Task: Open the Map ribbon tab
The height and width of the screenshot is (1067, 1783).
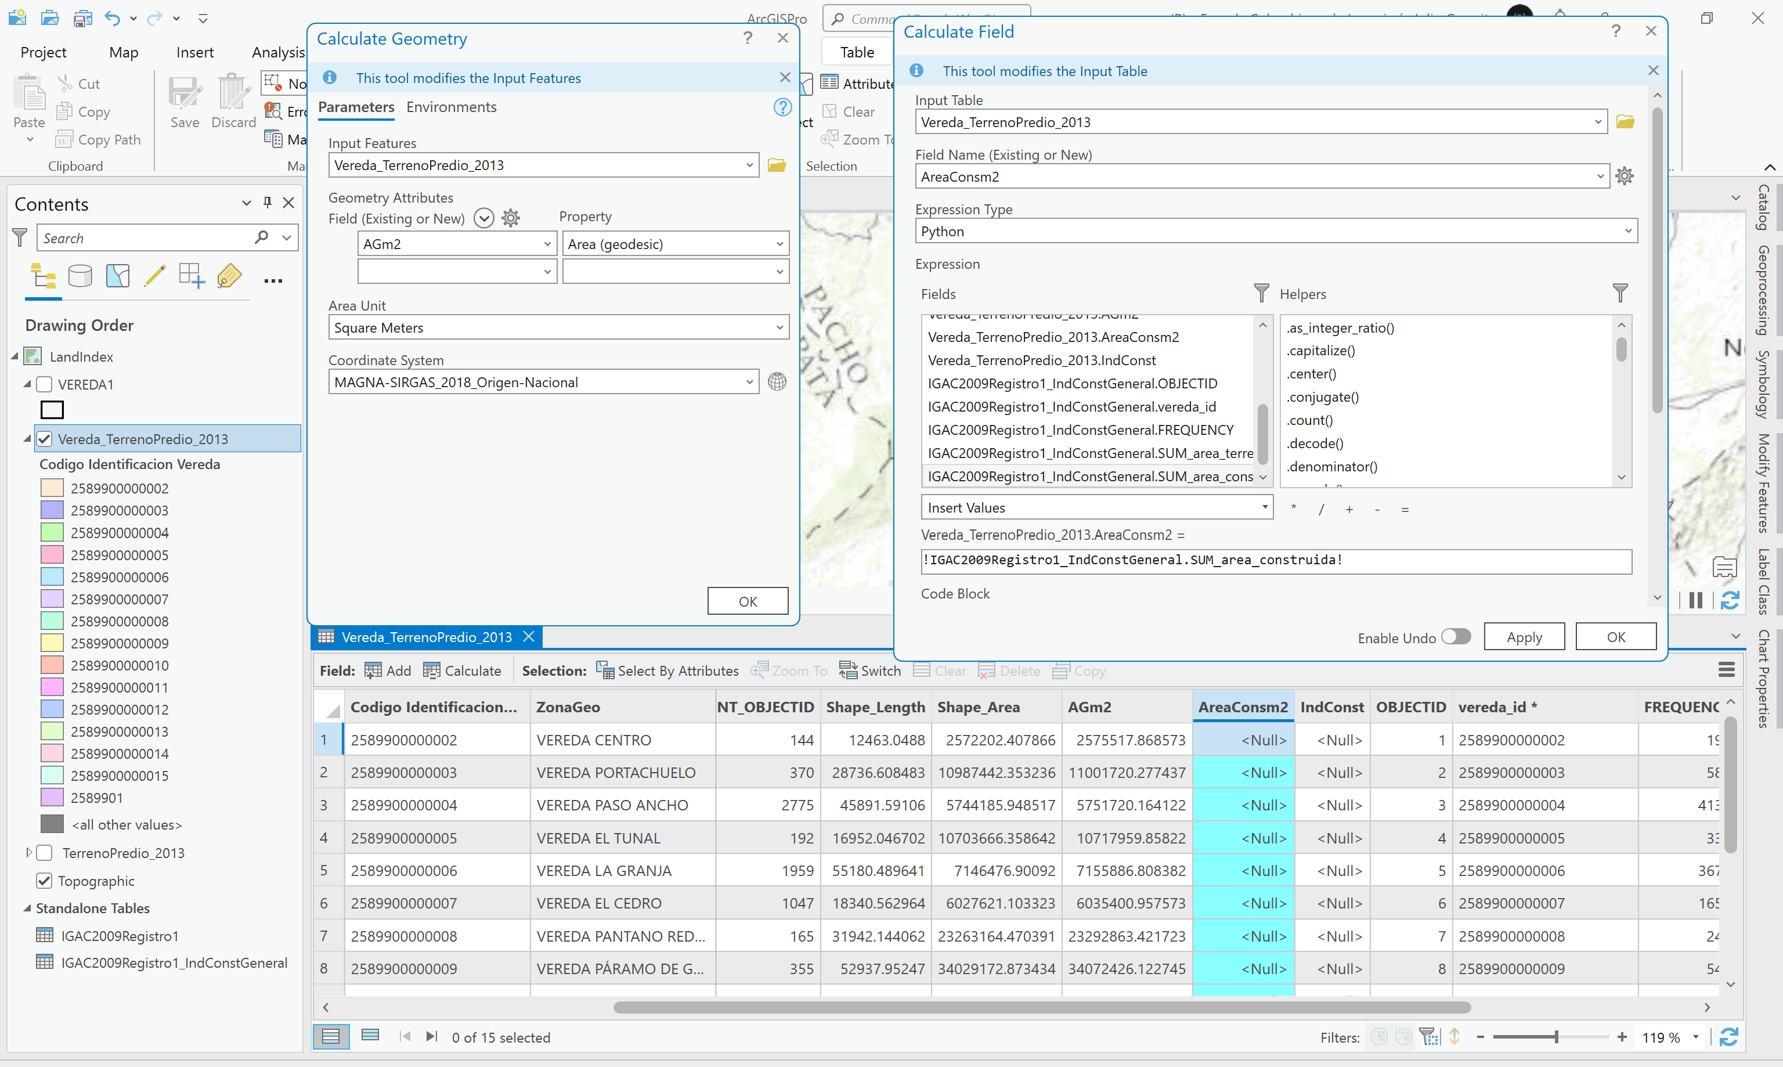Action: (124, 52)
